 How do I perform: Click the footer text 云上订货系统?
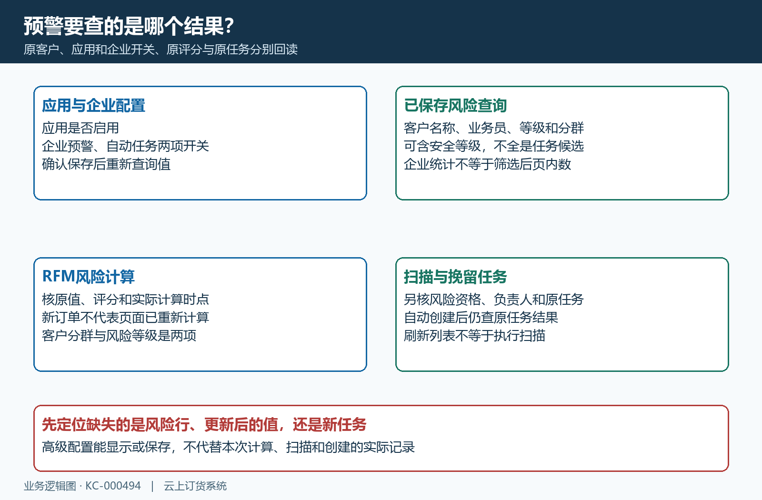[x=195, y=486]
